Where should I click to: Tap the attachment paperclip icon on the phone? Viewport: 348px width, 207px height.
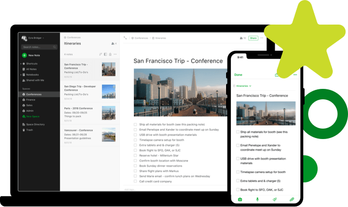click(292, 200)
